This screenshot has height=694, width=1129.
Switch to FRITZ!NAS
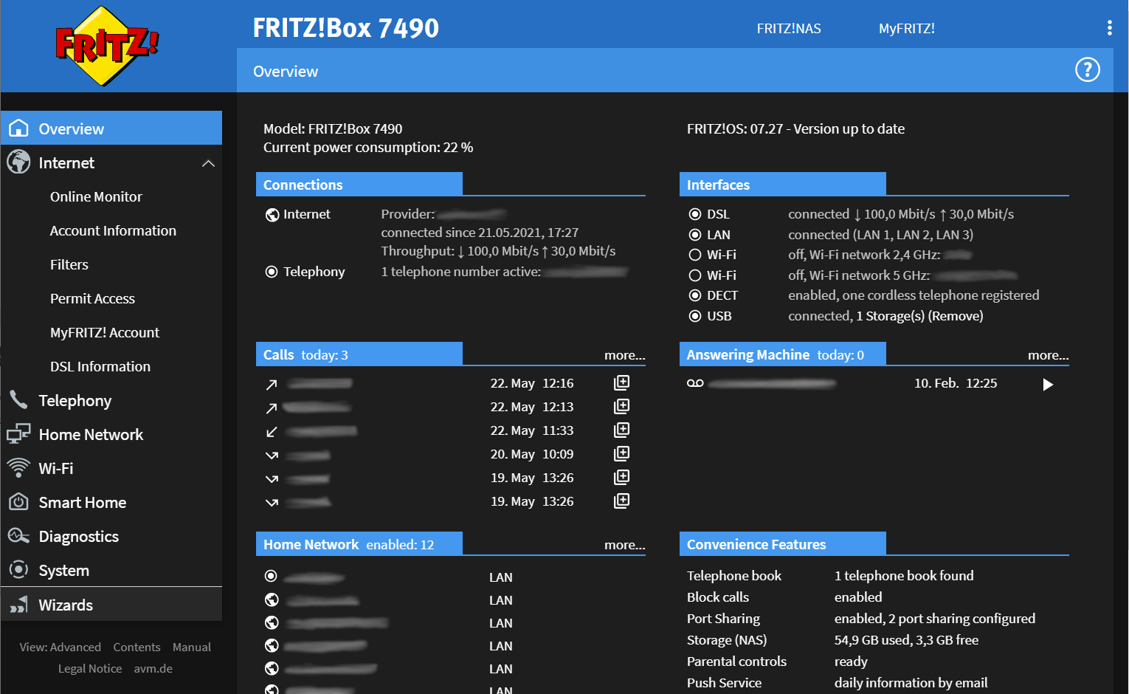(788, 29)
